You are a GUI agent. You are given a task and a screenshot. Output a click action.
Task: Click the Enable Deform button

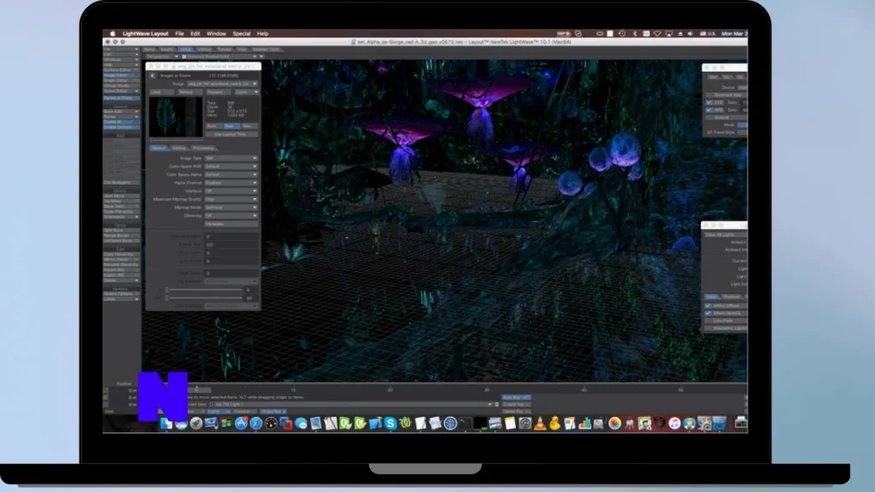(120, 127)
